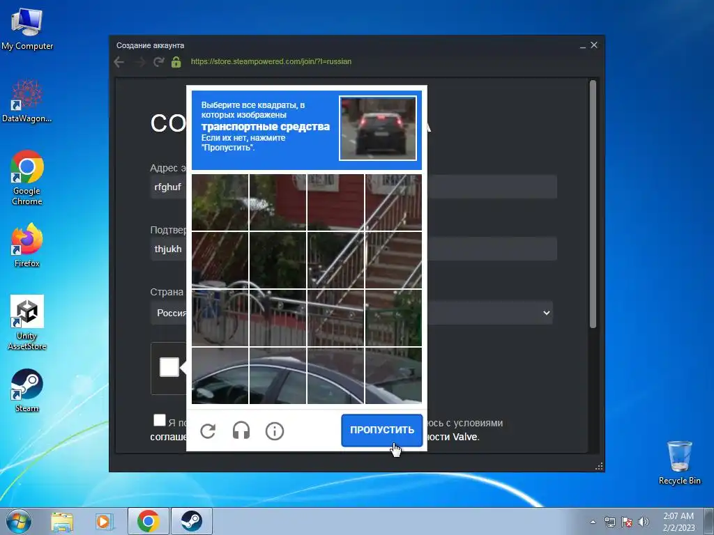Focus the confirm email field containing thjukh
The image size is (714, 535).
[354, 249]
